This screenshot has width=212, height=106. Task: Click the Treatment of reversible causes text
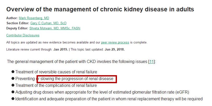pyautogui.click(x=56, y=72)
